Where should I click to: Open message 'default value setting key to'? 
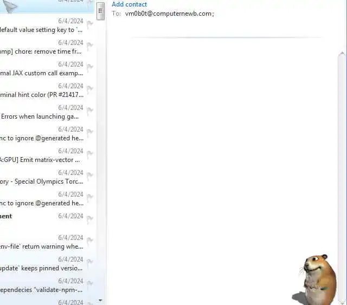click(x=47, y=25)
